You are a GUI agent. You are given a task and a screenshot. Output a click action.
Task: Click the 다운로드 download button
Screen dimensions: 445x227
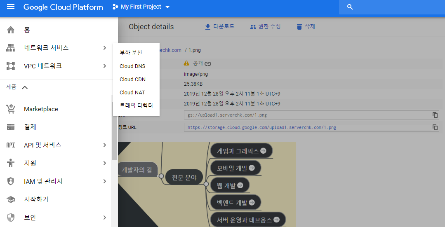coord(220,27)
